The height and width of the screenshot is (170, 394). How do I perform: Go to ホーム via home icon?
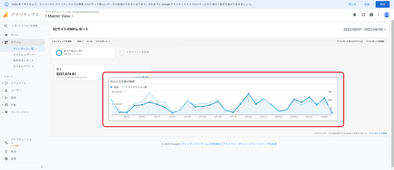6,35
